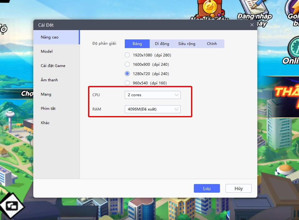Switch to the Bảng resolution tab

tap(137, 43)
